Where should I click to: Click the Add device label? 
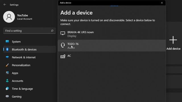173,49
